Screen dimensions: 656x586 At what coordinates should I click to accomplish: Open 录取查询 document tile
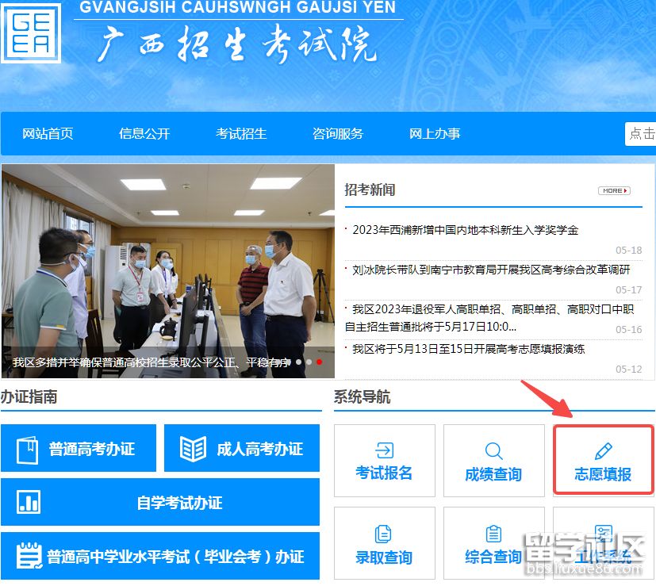(384, 544)
